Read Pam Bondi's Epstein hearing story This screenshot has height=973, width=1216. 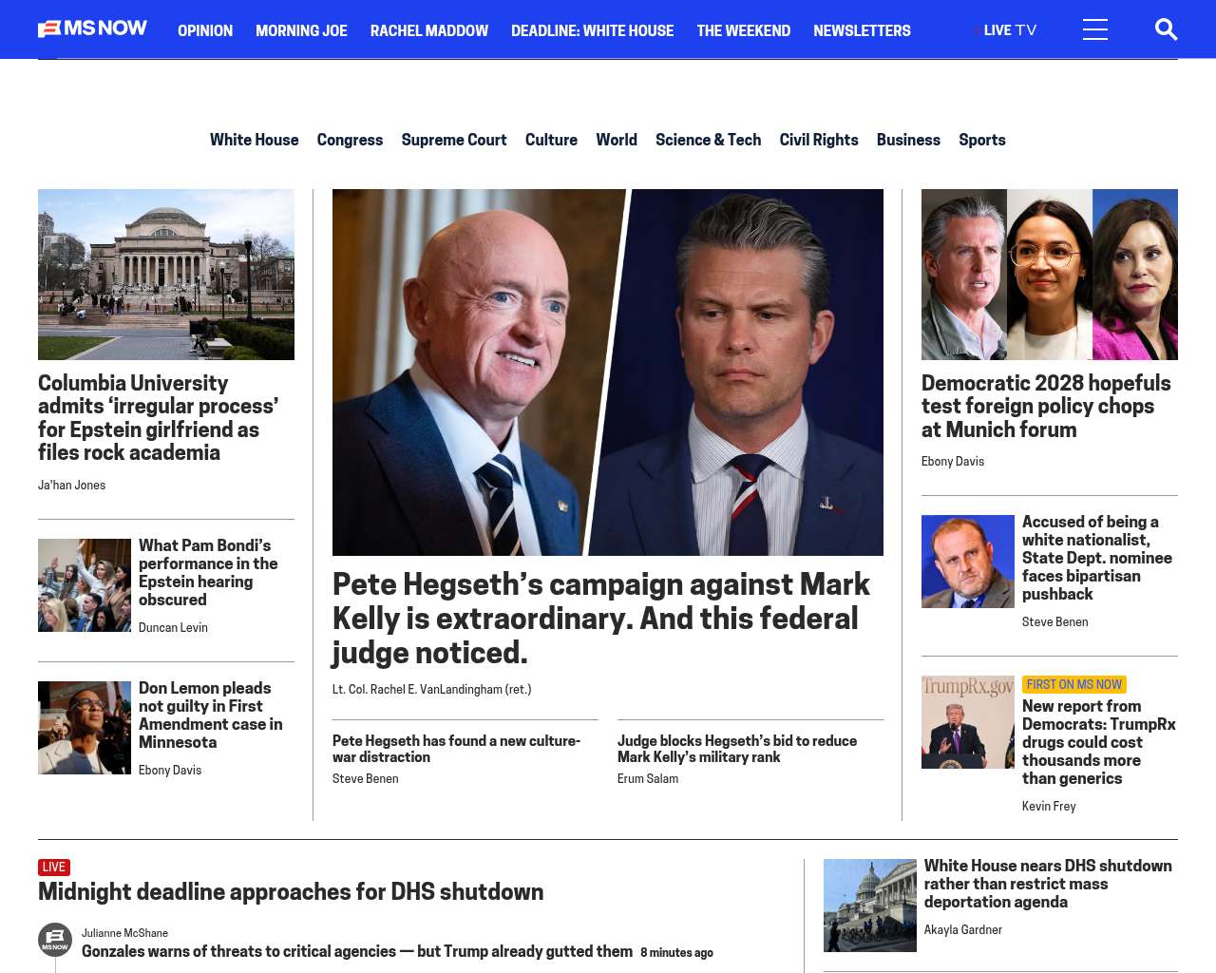point(209,572)
